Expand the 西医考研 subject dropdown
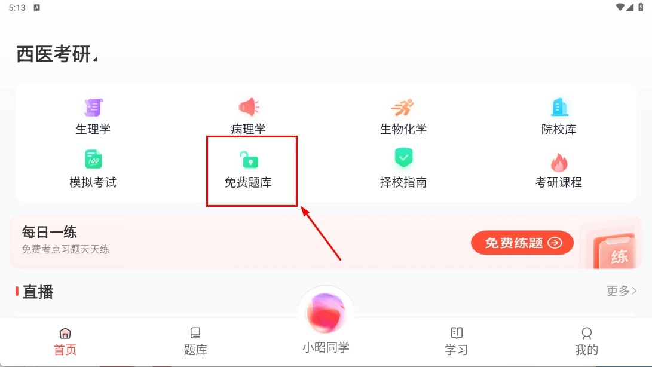Screen dimensions: 652x367 57,54
